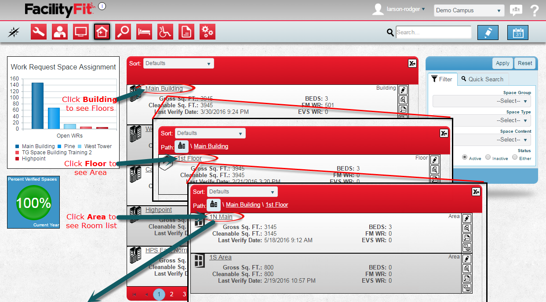Choose the Inactive status radio button
Screen dimensions: 546x302
488,157
